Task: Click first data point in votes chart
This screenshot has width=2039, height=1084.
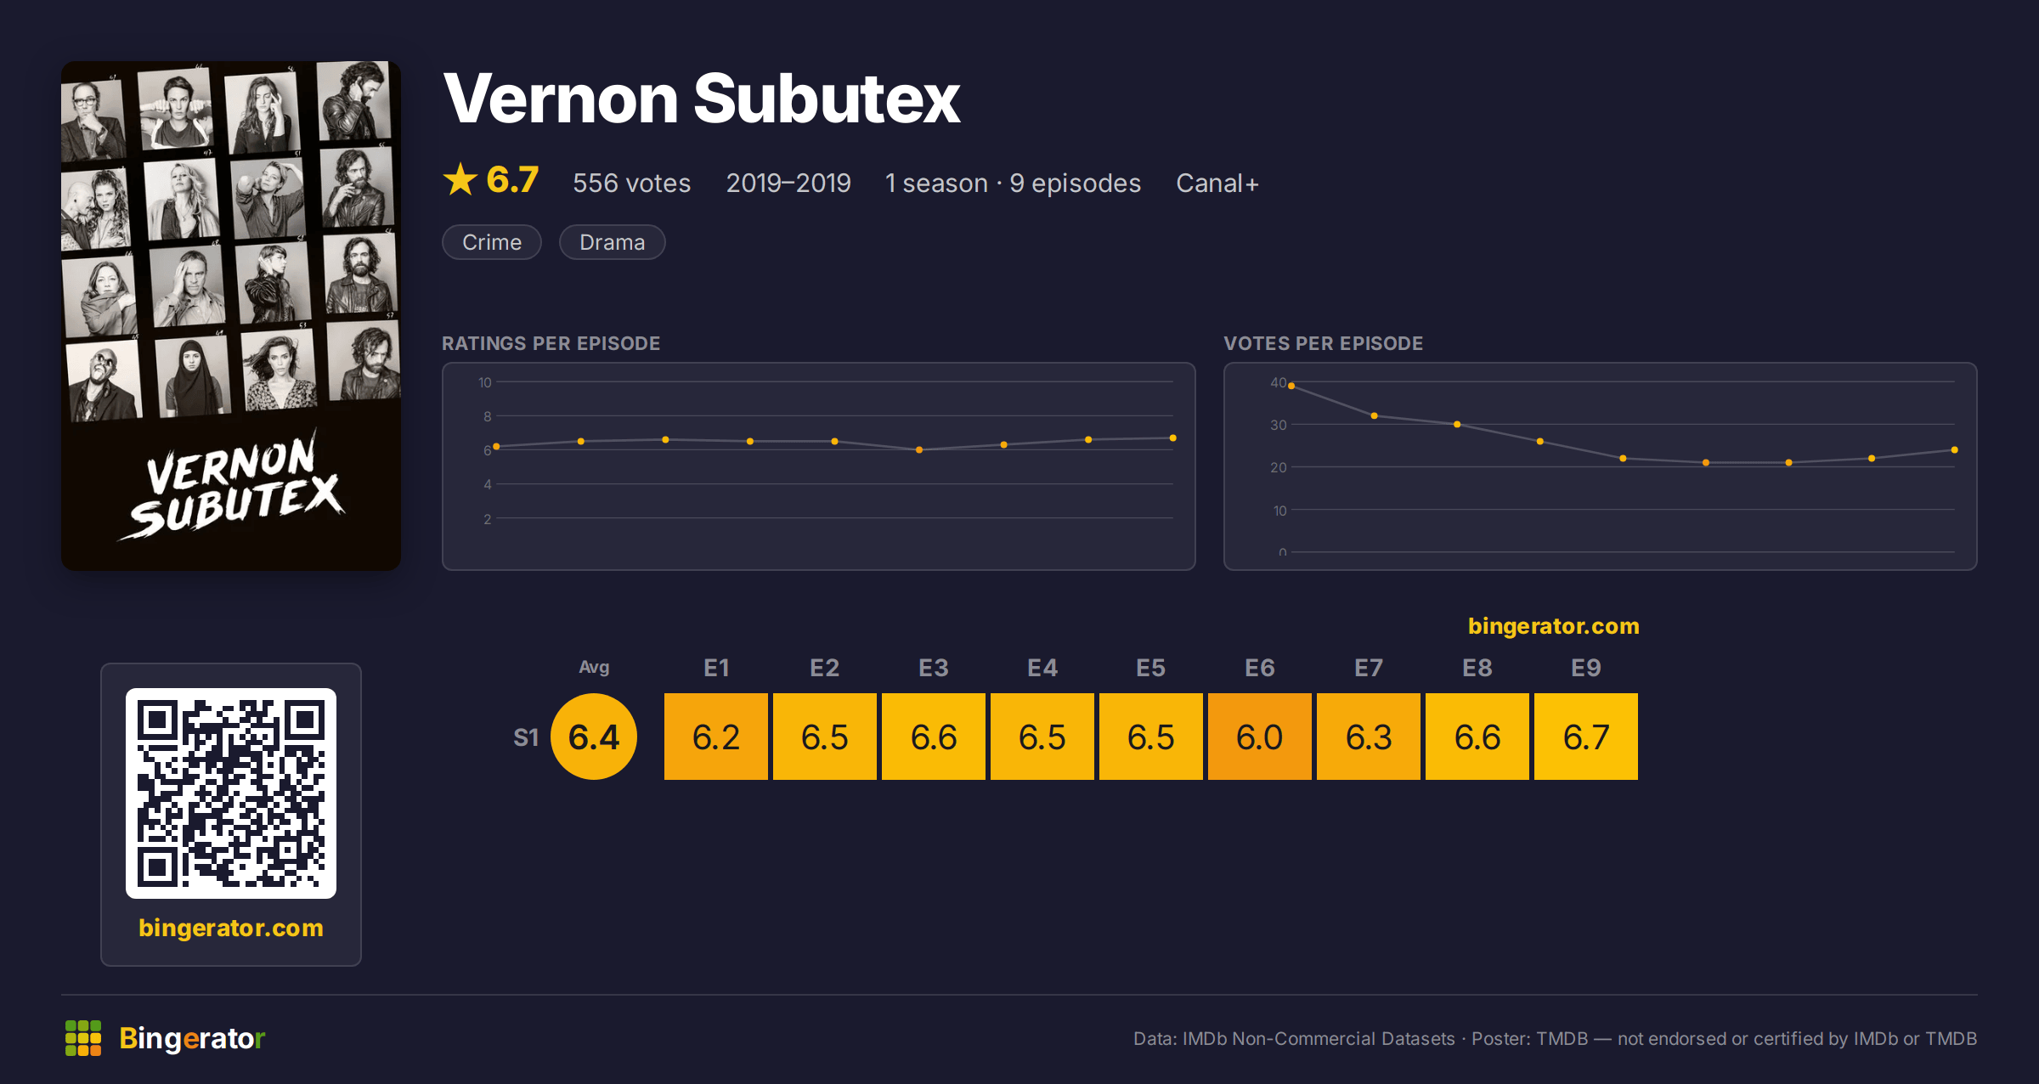Action: [x=1291, y=386]
